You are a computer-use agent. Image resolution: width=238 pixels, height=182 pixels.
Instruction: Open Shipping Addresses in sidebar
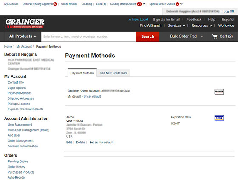21,98
